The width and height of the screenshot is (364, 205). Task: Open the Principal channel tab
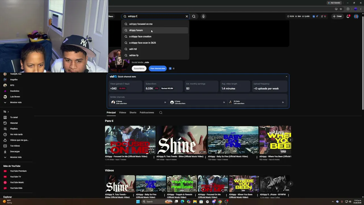click(x=111, y=112)
